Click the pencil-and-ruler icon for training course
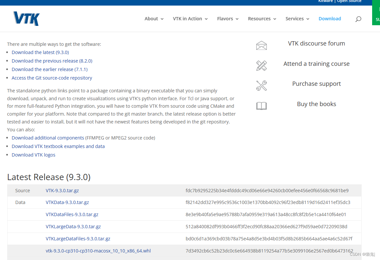This screenshot has width=380, height=260. click(261, 65)
